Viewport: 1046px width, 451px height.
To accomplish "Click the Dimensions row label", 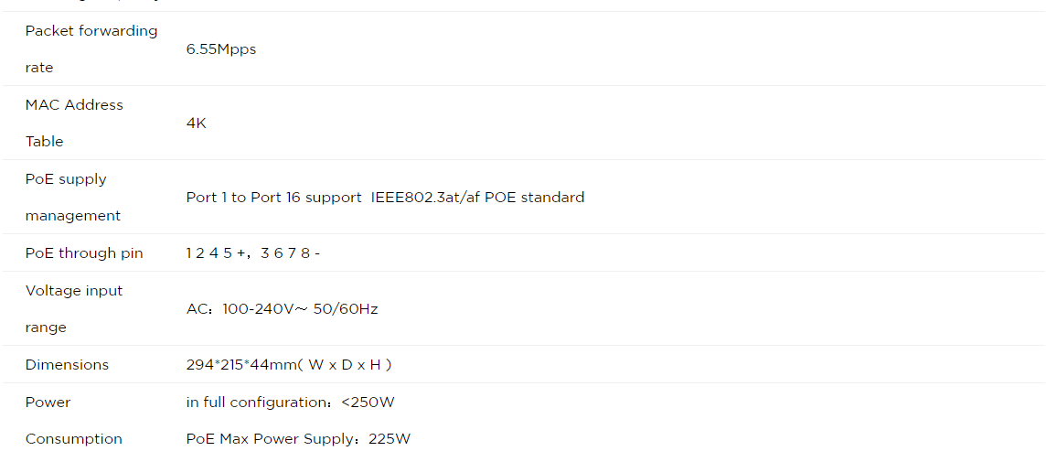I will [67, 365].
